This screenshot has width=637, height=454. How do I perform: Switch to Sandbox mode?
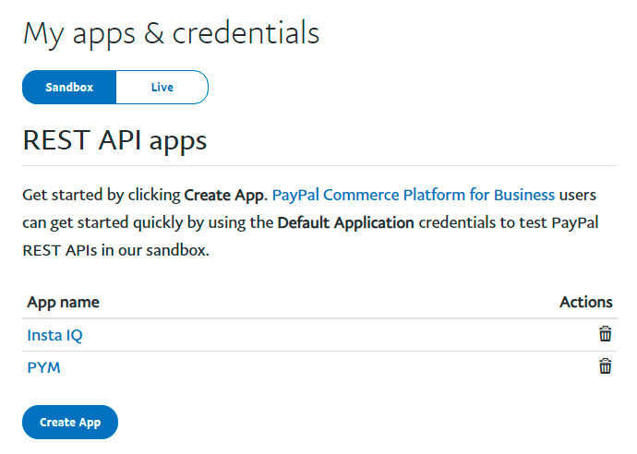(x=69, y=88)
